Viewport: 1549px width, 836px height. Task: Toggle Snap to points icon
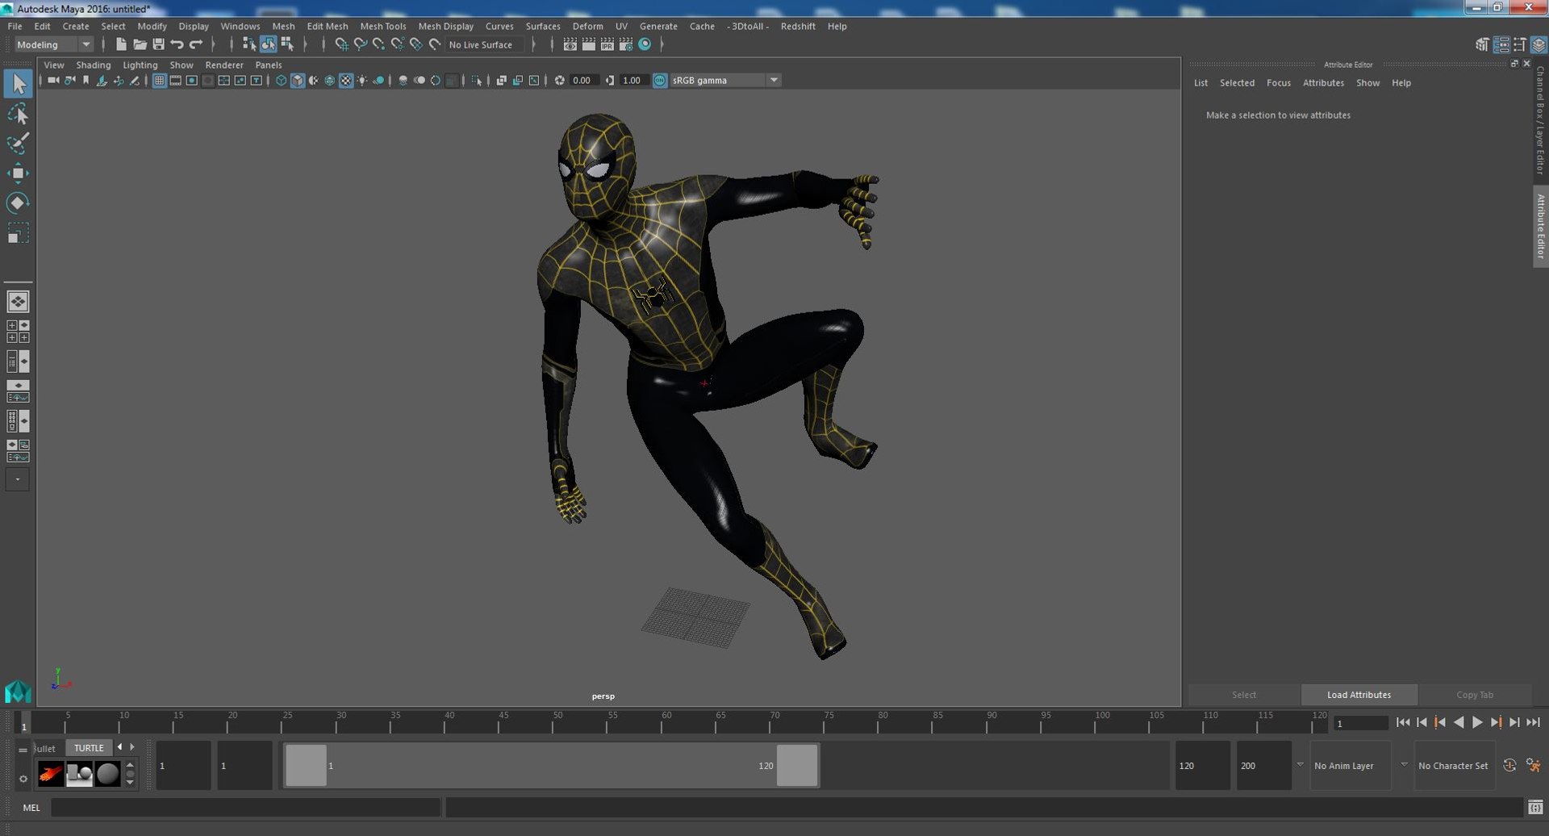(378, 44)
